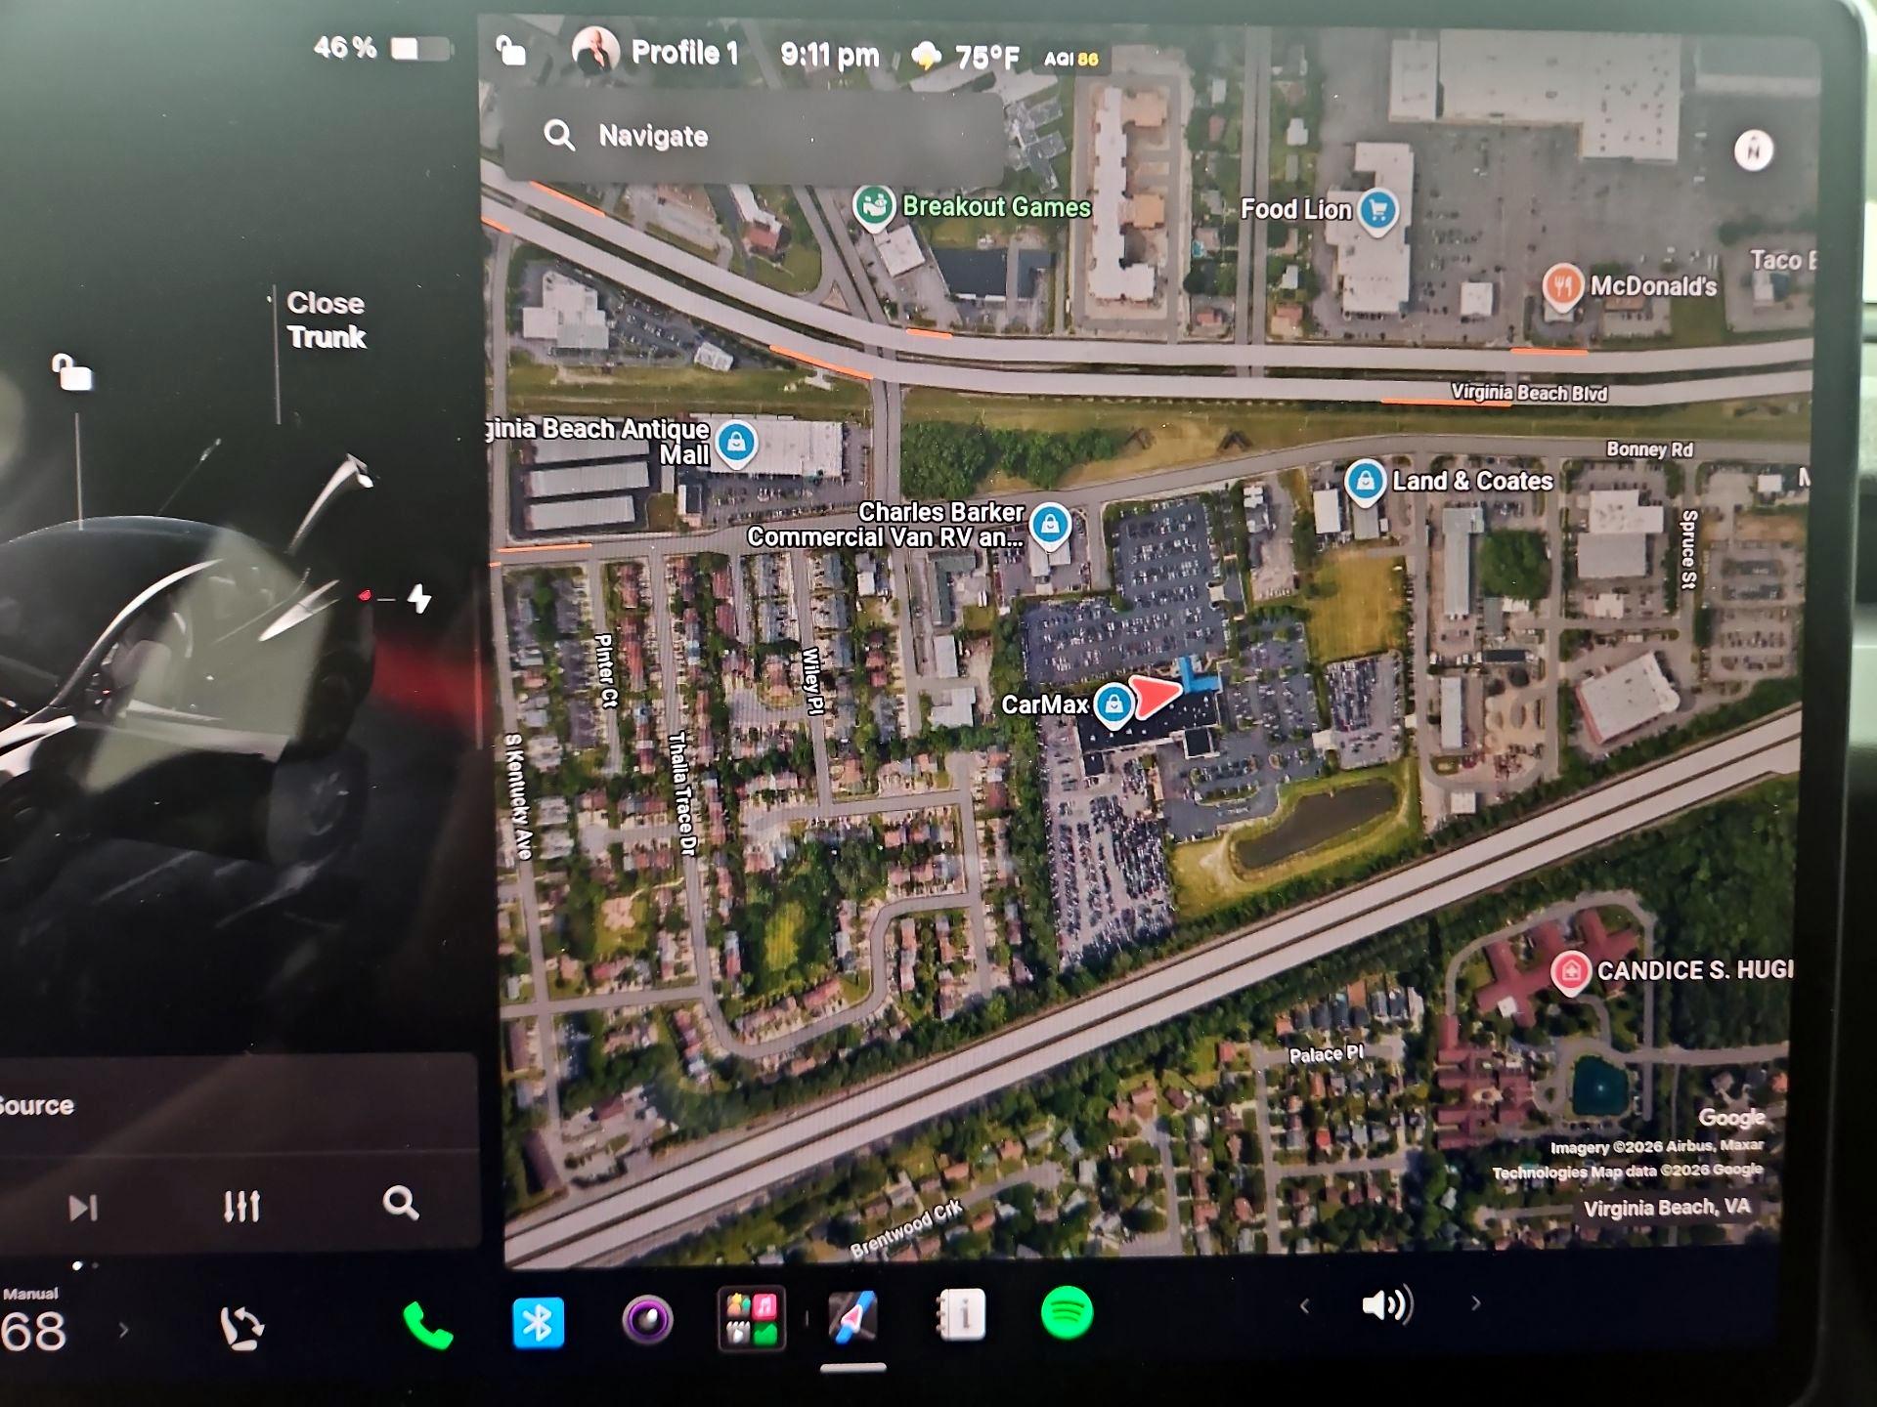Tap the Bonney Rd street label
Screen dimensions: 1877x1407
point(1649,449)
